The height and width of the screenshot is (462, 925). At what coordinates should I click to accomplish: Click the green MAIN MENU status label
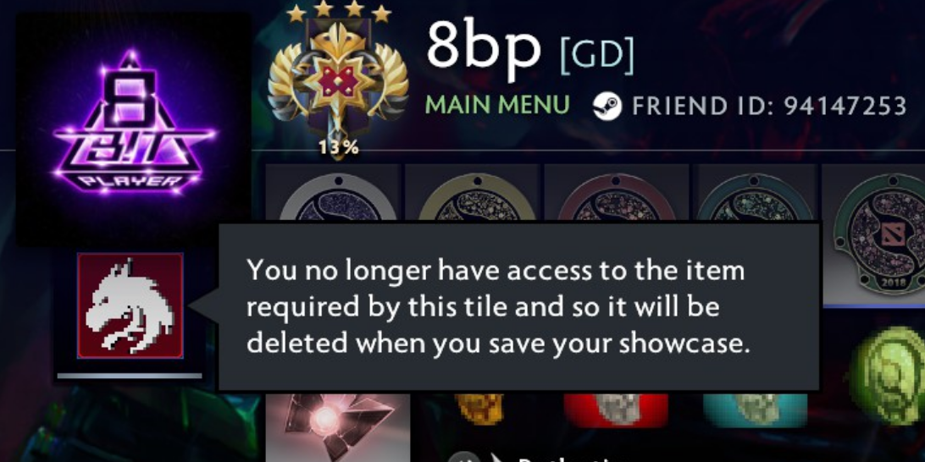[x=497, y=106]
